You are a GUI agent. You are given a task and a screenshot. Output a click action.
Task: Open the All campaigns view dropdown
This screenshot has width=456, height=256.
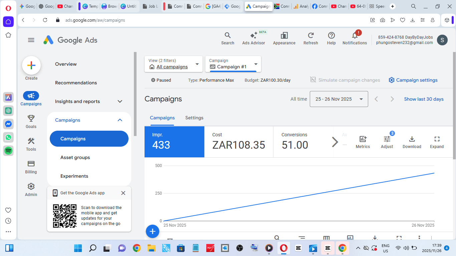tap(174, 64)
